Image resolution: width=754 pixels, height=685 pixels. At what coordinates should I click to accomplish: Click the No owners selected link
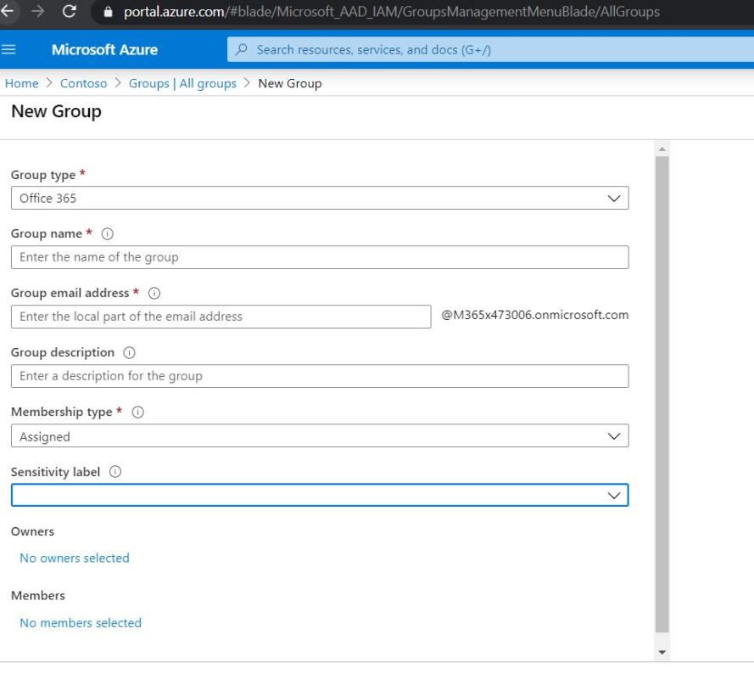[75, 558]
